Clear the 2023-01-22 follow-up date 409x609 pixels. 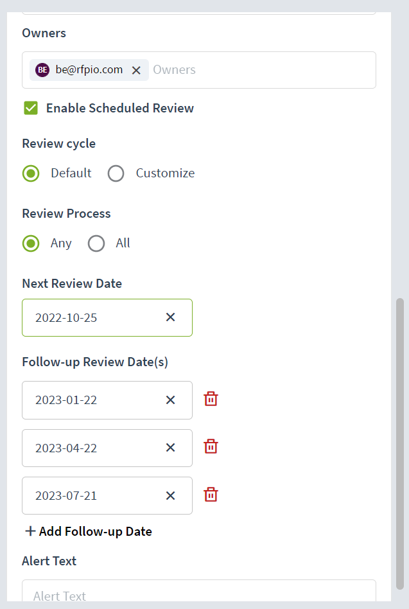point(170,400)
